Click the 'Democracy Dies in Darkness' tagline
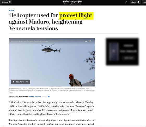The width and height of the screenshot is (146, 127). pos(72,4)
